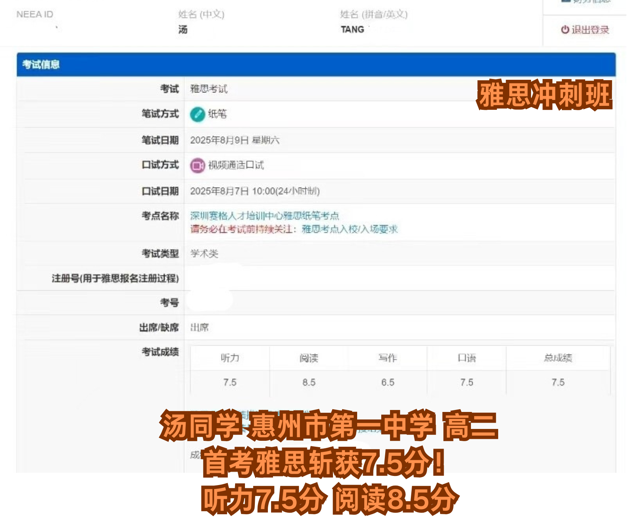Click the 雅思冲刺班 orange overlay label

click(x=544, y=95)
